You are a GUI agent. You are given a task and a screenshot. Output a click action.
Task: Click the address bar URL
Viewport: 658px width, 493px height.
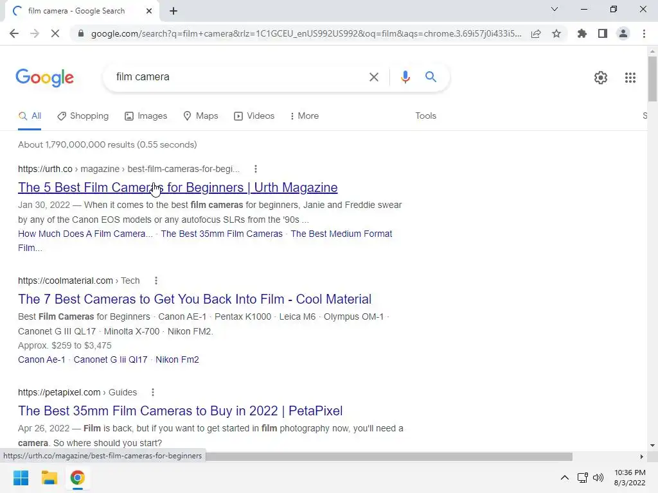pyautogui.click(x=306, y=33)
